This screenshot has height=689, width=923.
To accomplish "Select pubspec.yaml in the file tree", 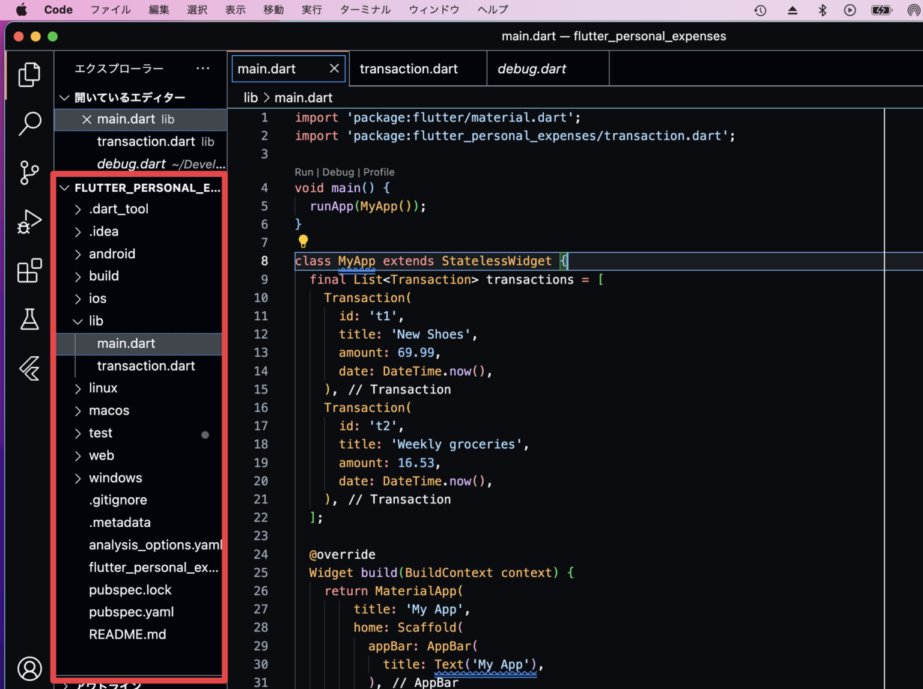I will 131,612.
